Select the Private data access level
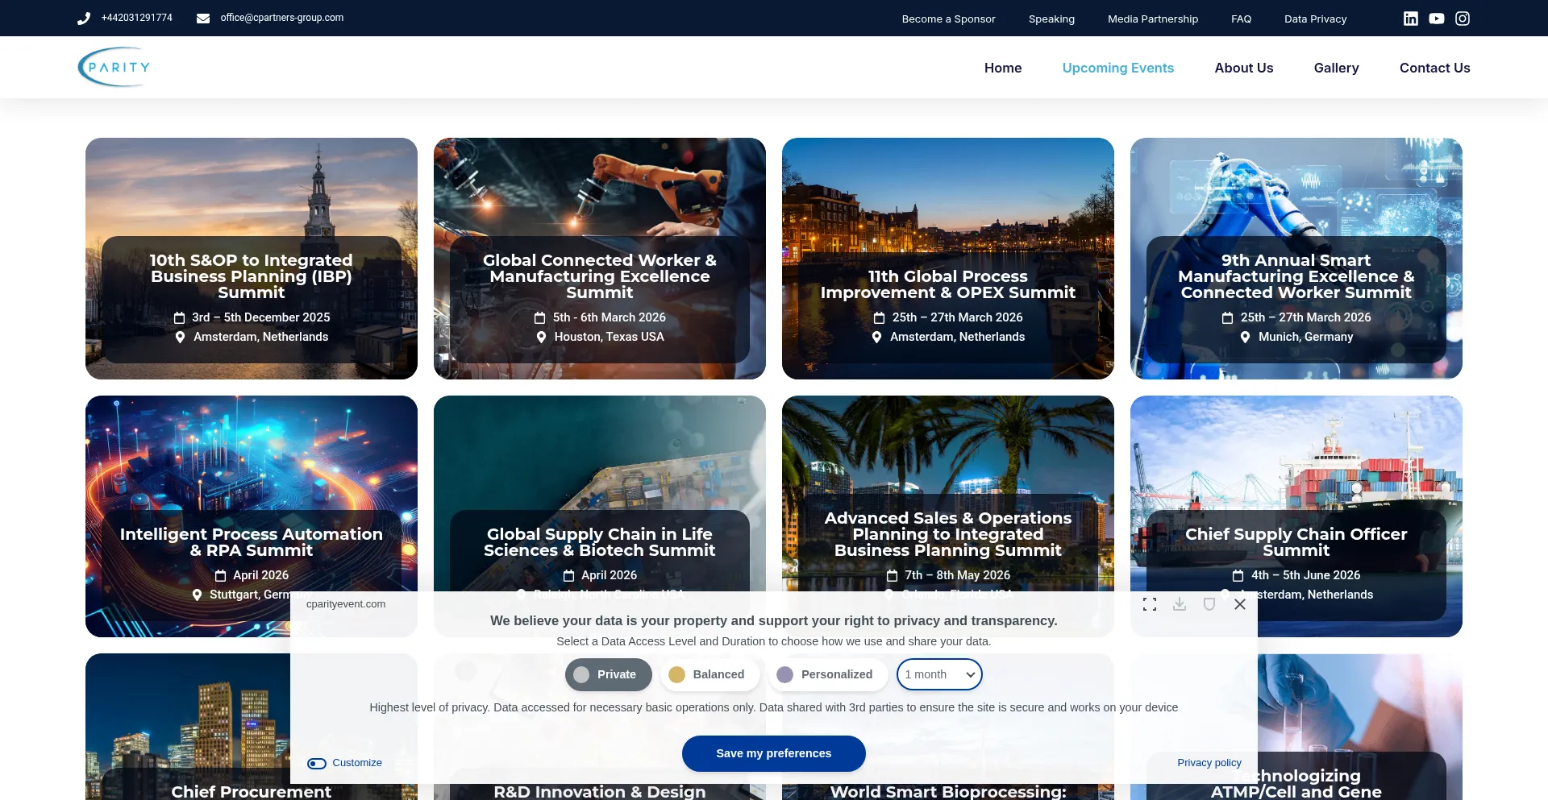The height and width of the screenshot is (800, 1548). click(x=608, y=674)
